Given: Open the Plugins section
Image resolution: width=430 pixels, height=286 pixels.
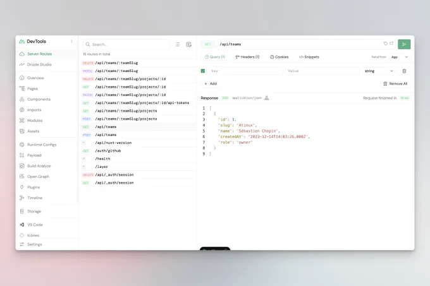Looking at the screenshot, I should pos(47,188).
